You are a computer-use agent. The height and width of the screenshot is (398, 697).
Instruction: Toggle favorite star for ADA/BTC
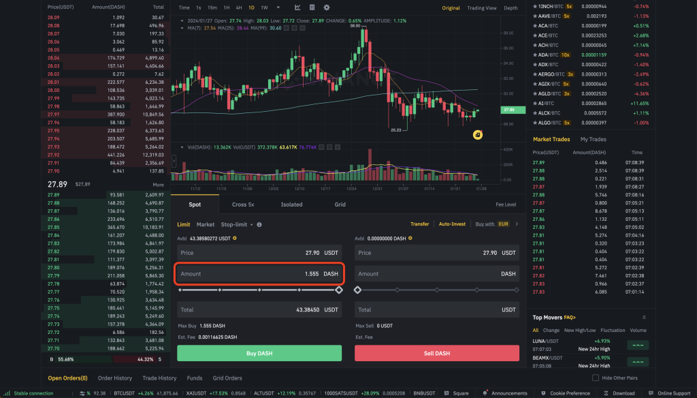(535, 55)
